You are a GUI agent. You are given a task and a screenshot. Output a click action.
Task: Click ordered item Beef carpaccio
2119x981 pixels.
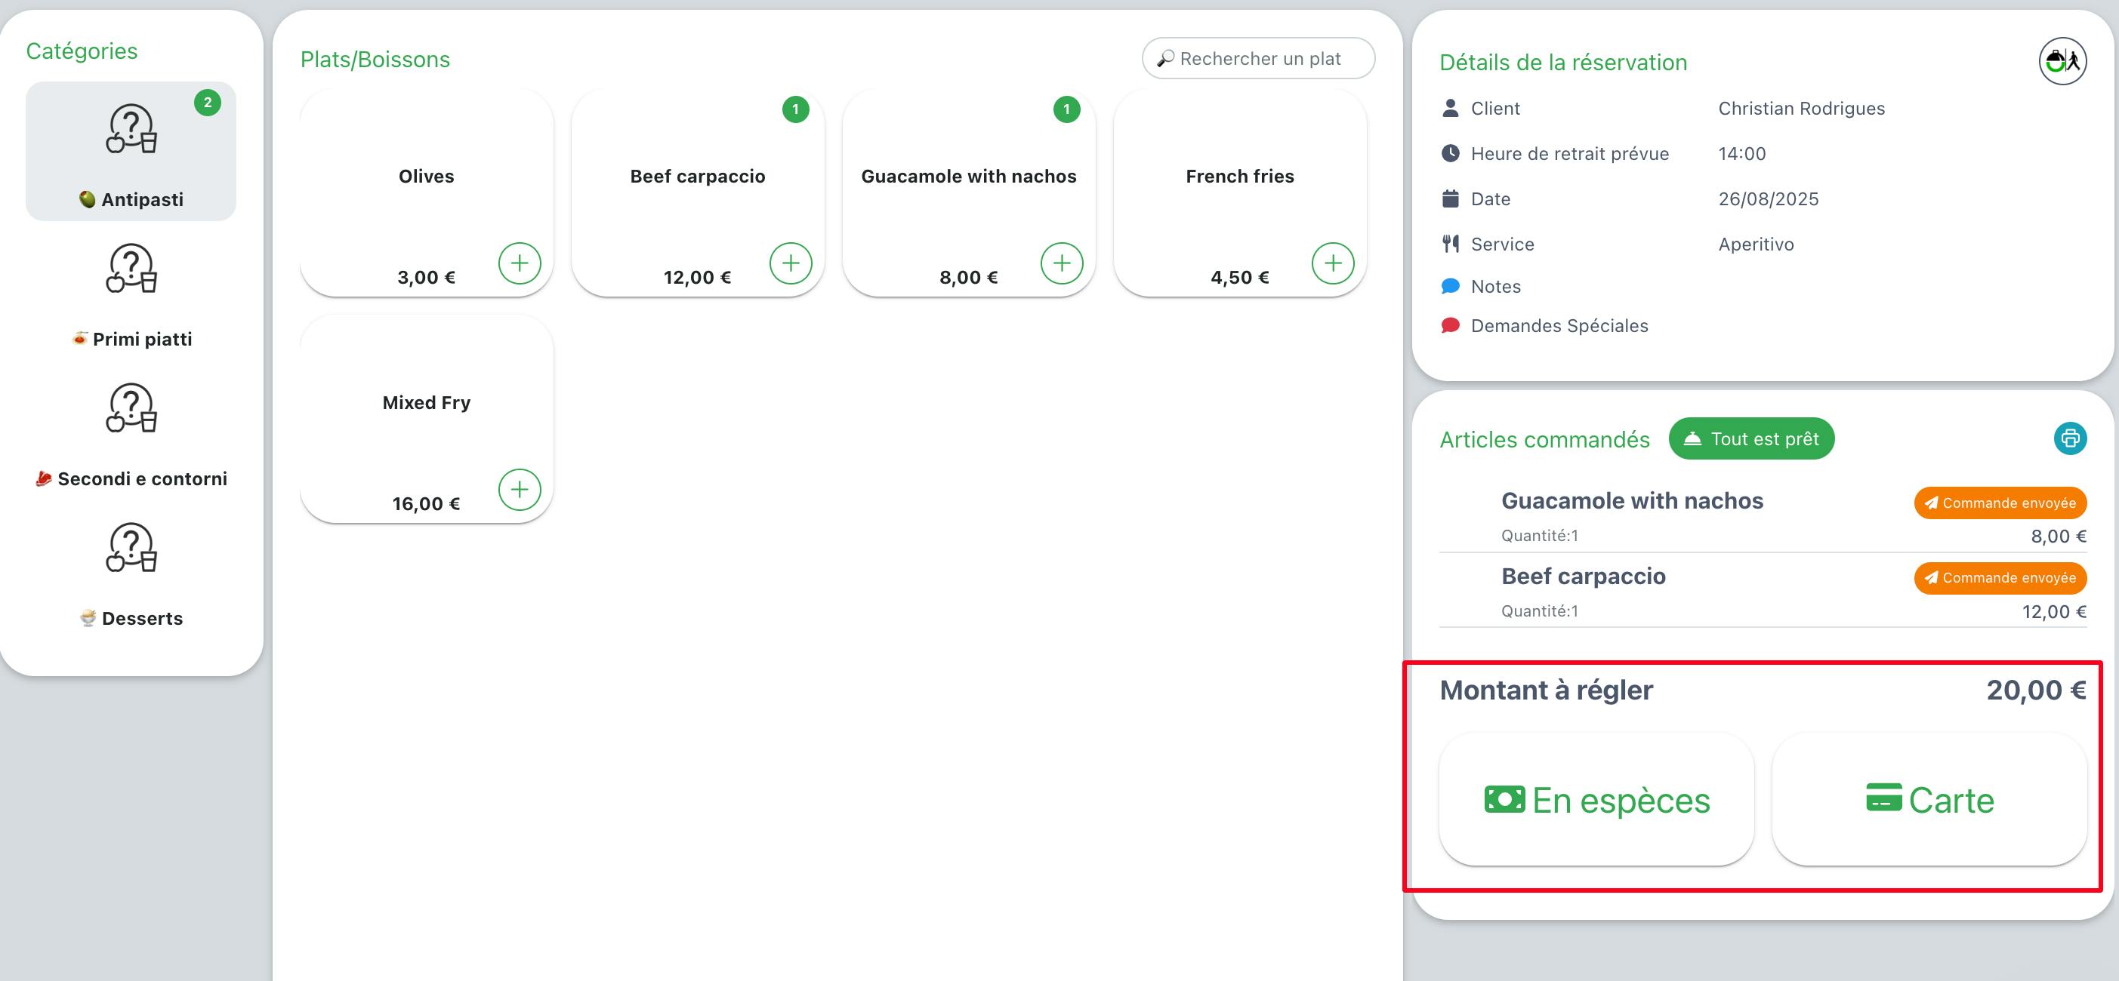(x=1583, y=577)
